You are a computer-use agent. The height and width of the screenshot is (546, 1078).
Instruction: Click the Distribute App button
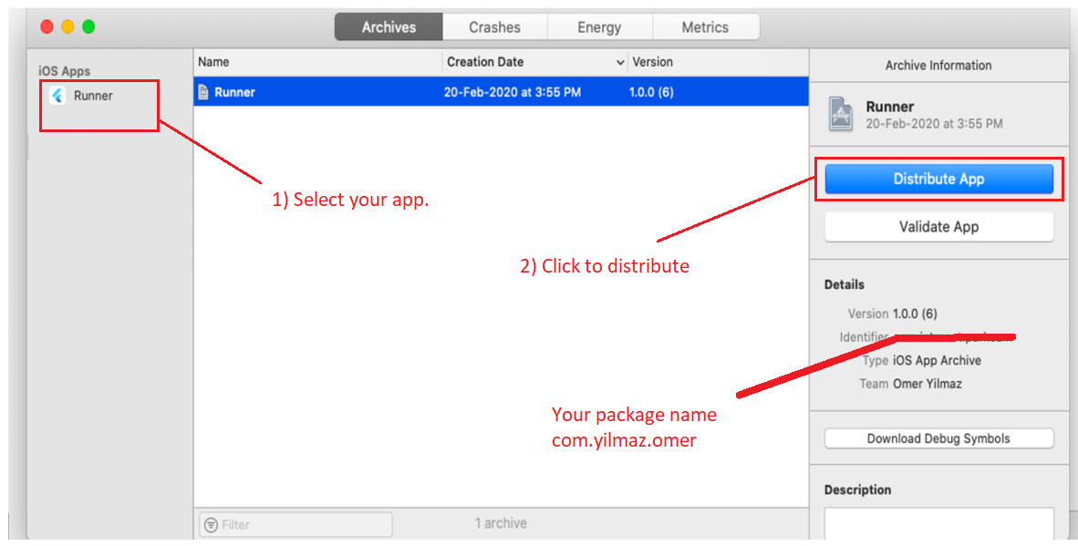click(938, 180)
